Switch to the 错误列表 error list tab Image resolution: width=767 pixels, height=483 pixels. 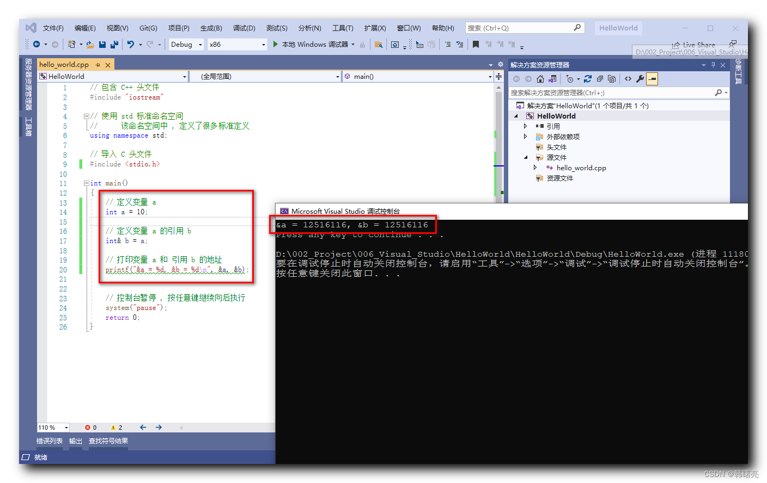click(x=50, y=441)
